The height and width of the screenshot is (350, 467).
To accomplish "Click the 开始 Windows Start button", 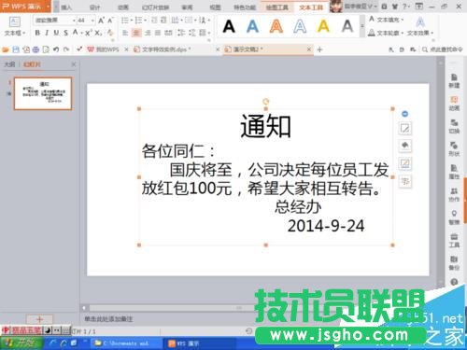I will (21, 343).
